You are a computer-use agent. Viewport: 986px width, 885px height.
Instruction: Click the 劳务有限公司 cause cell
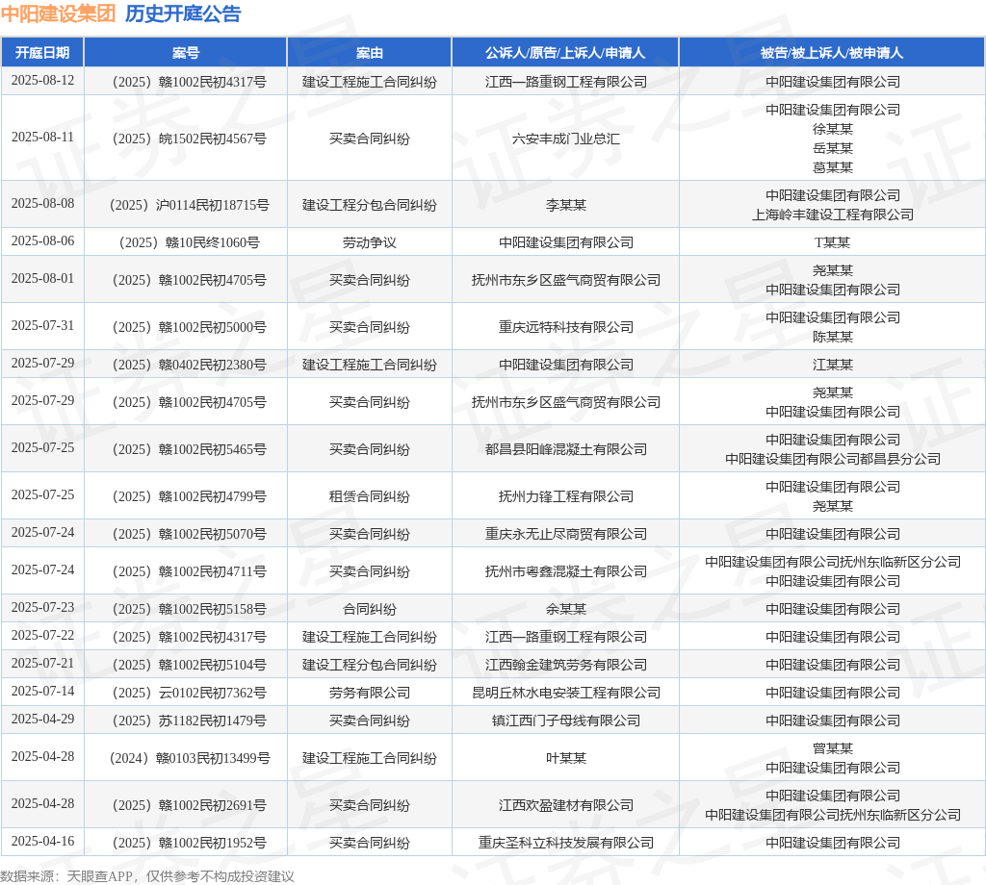point(370,693)
